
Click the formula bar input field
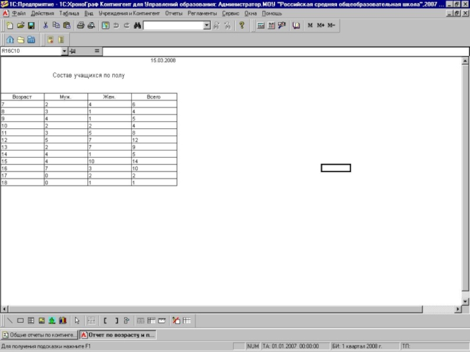(286, 51)
